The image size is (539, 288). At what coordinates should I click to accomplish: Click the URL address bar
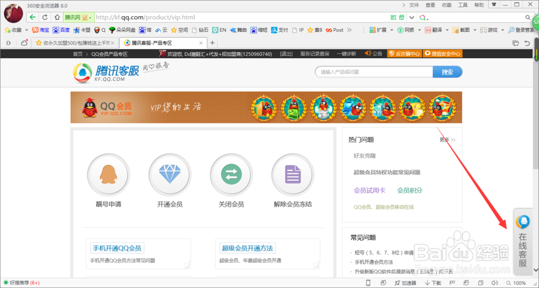[240, 17]
